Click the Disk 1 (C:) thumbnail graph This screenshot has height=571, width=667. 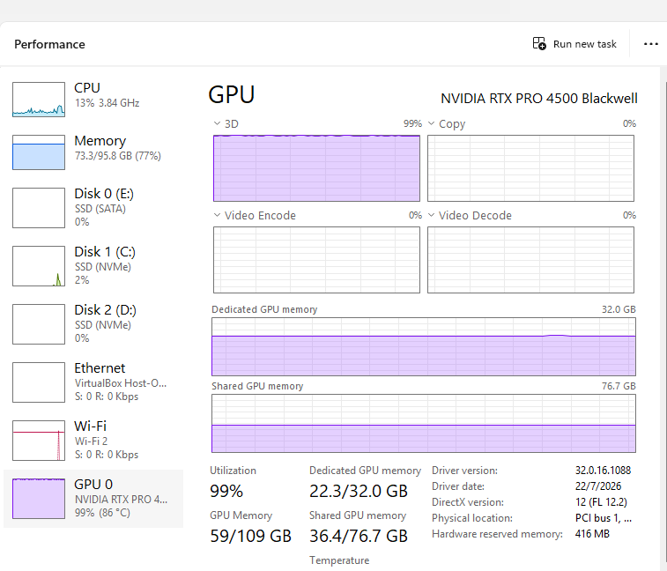39,266
